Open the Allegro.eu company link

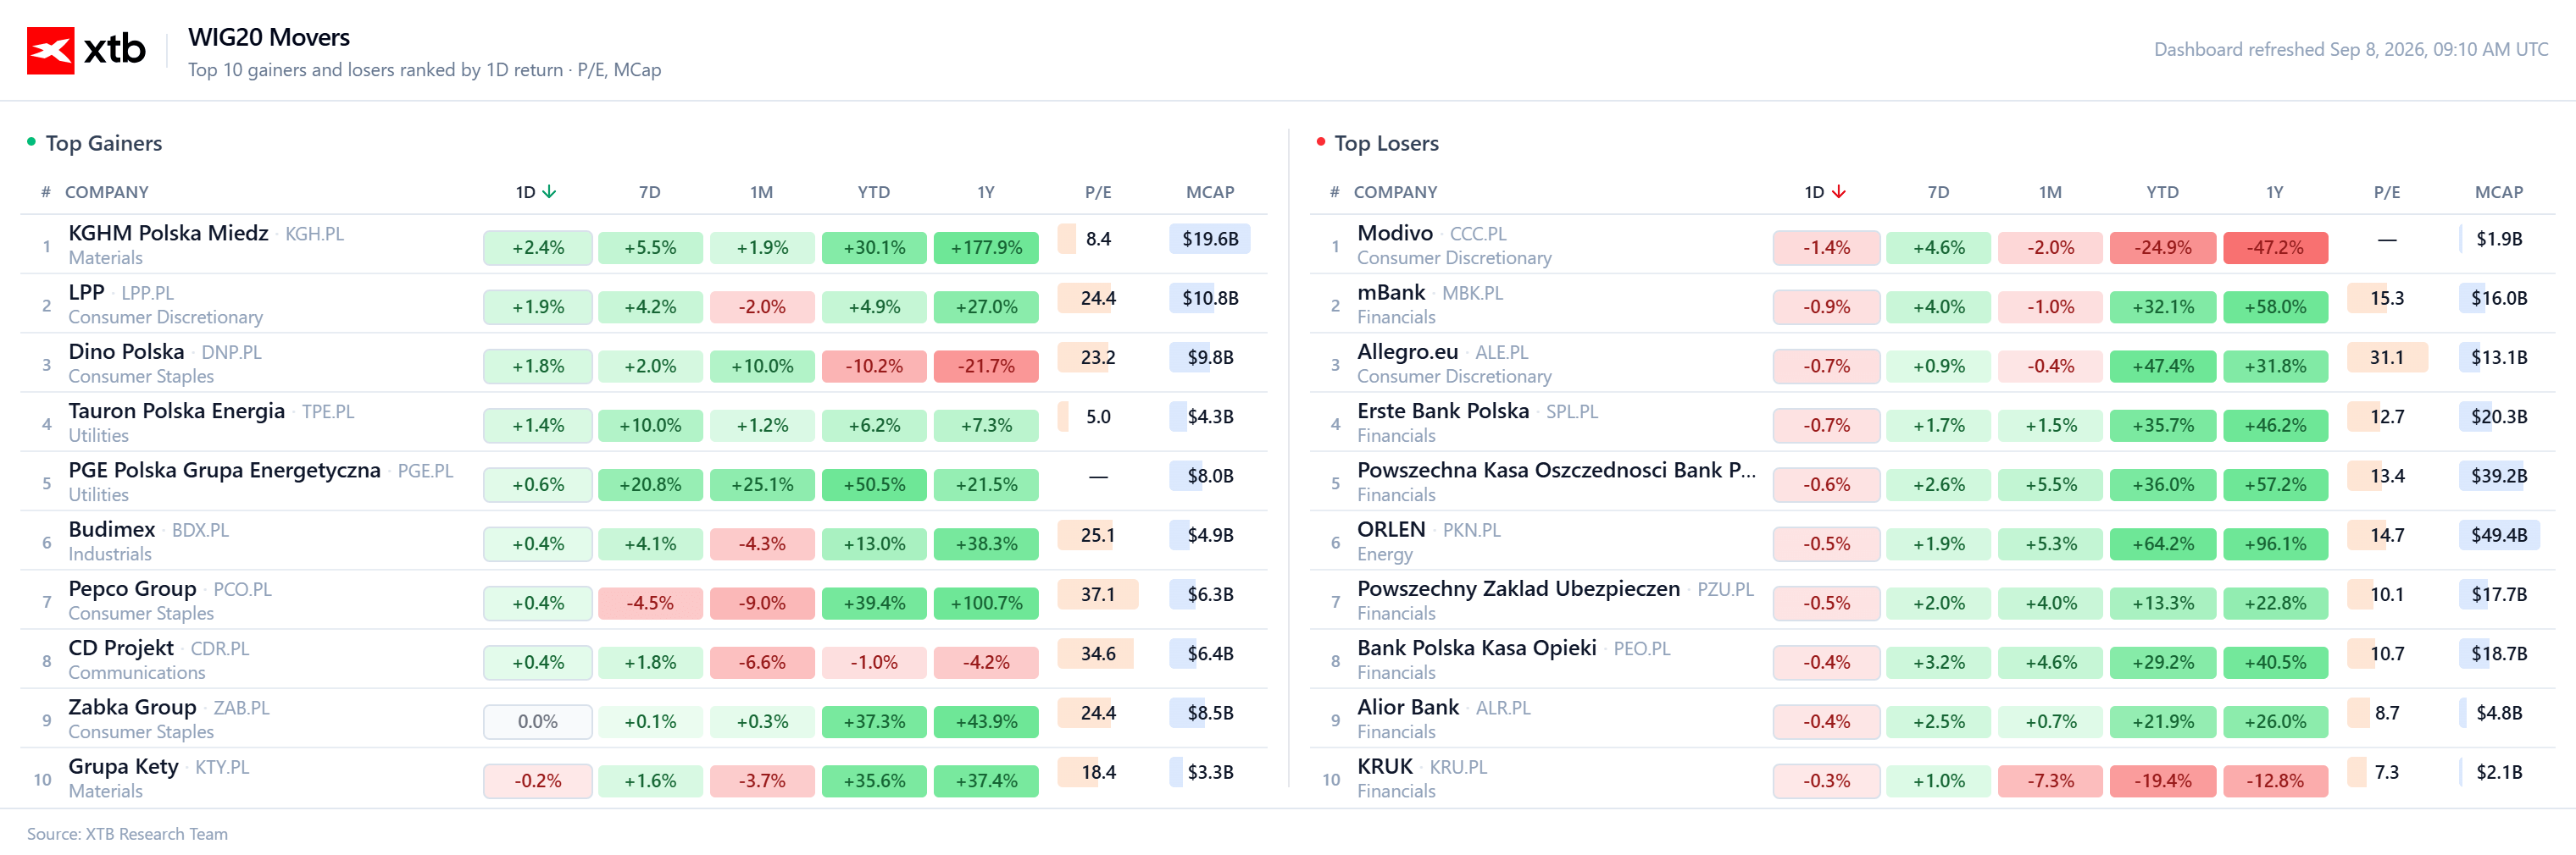pyautogui.click(x=1407, y=351)
